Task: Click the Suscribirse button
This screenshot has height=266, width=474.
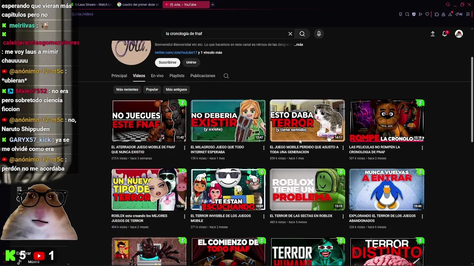Action: point(167,62)
